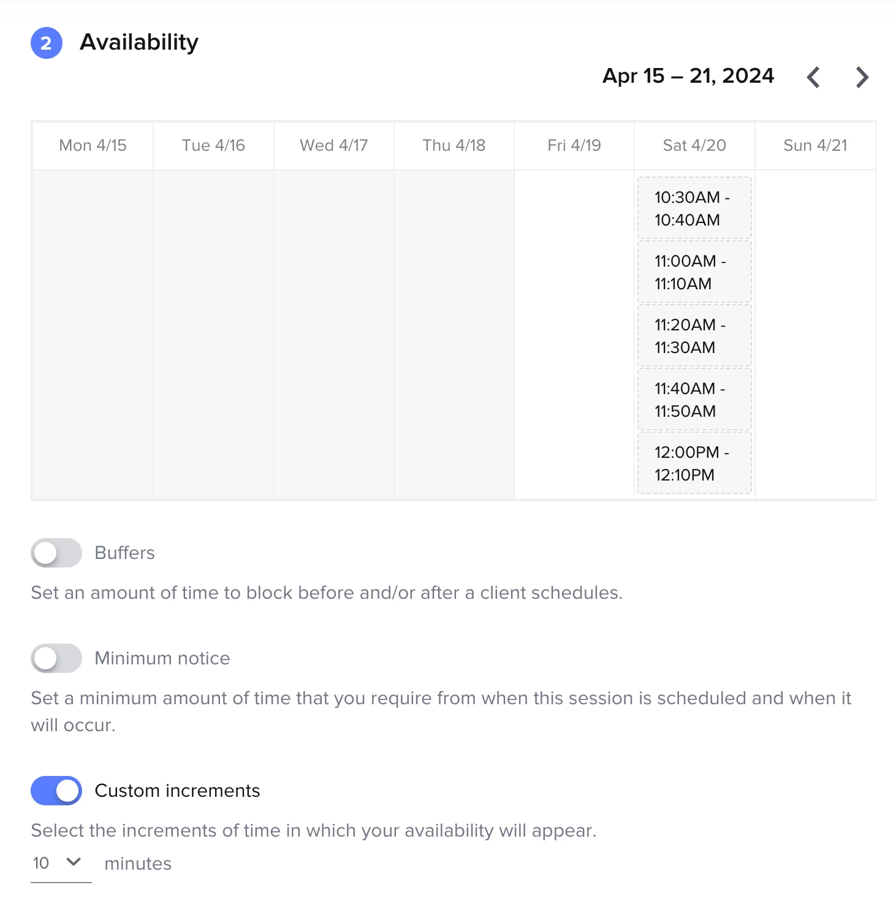This screenshot has height=912, width=896.
Task: Choose the 11:20AM - 11:30AM time block
Action: point(694,336)
